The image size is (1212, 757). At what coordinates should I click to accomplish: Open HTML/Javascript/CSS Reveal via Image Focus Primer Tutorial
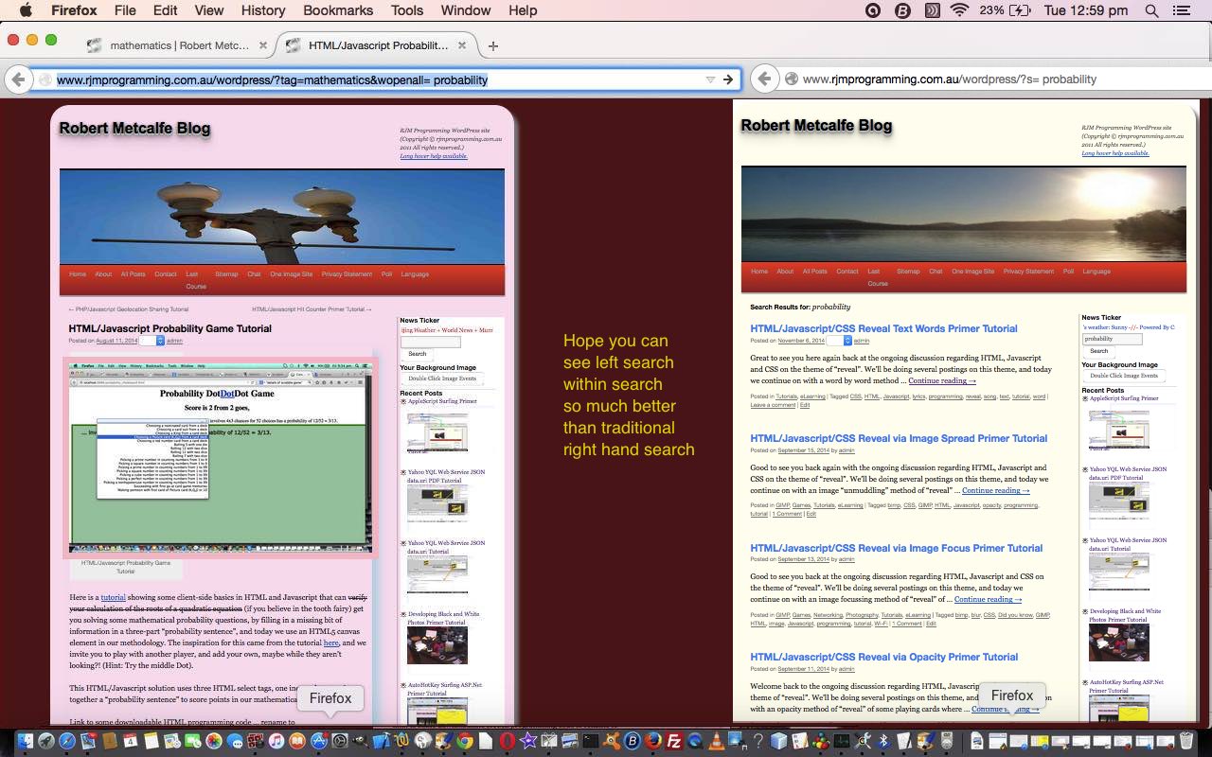click(x=896, y=548)
